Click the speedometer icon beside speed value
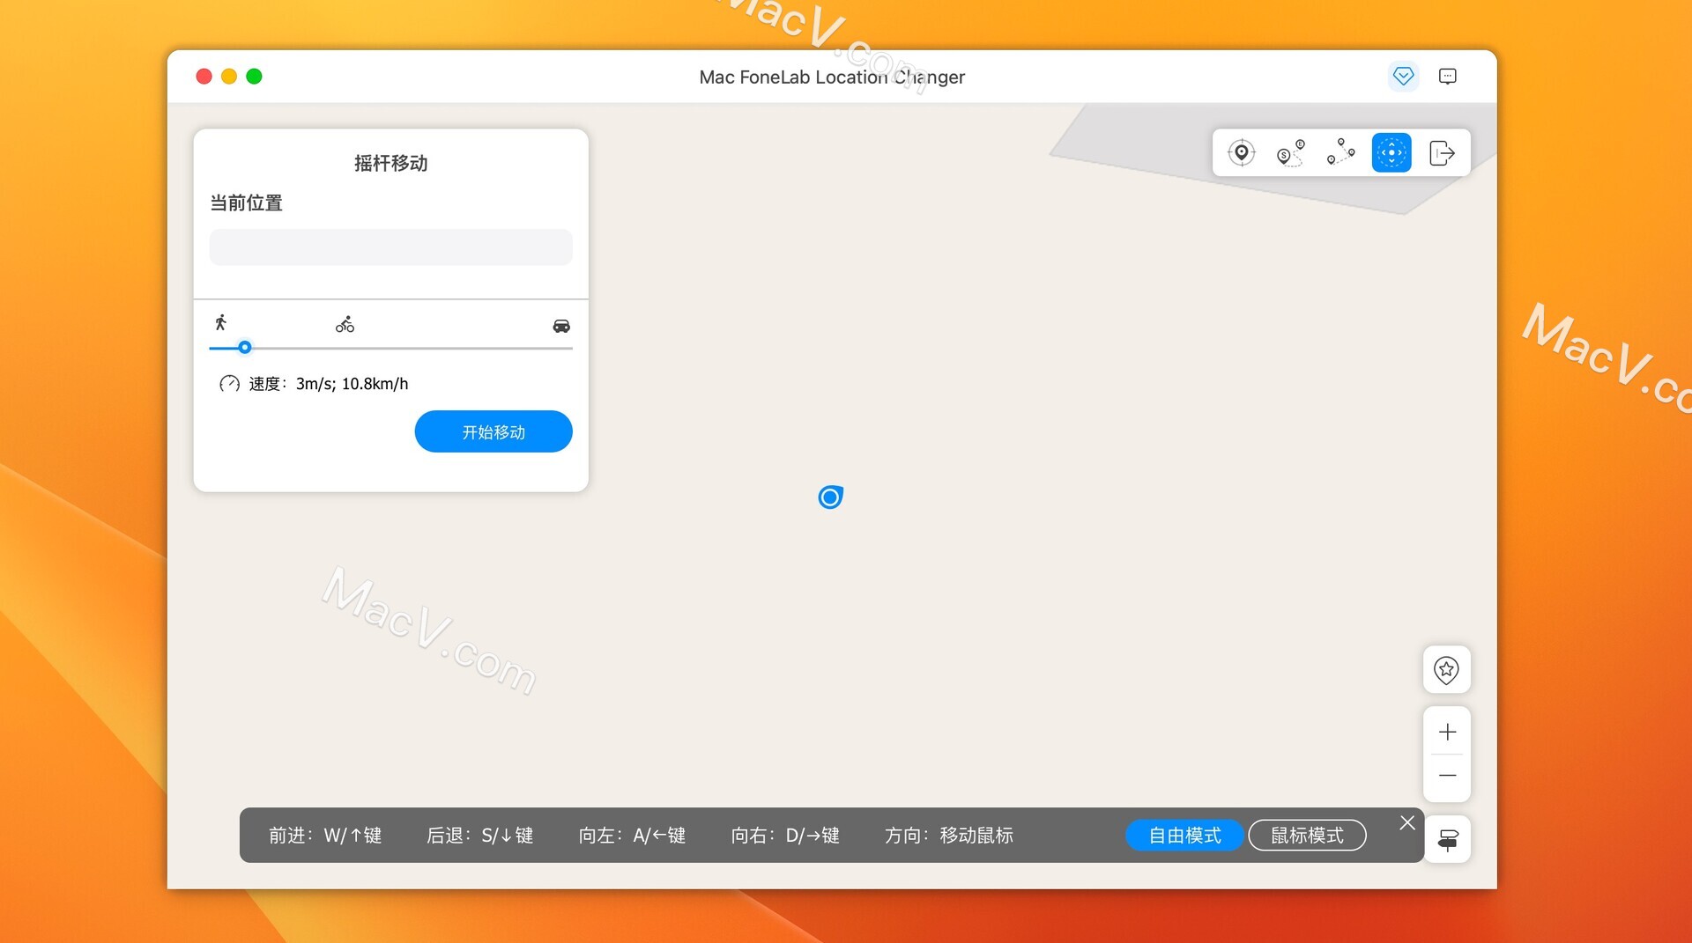This screenshot has width=1692, height=943. (229, 384)
